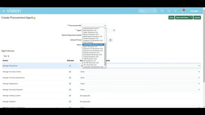Click the help icon beside the page title
Image resolution: width=205 pixels, height=115 pixels.
34,18
